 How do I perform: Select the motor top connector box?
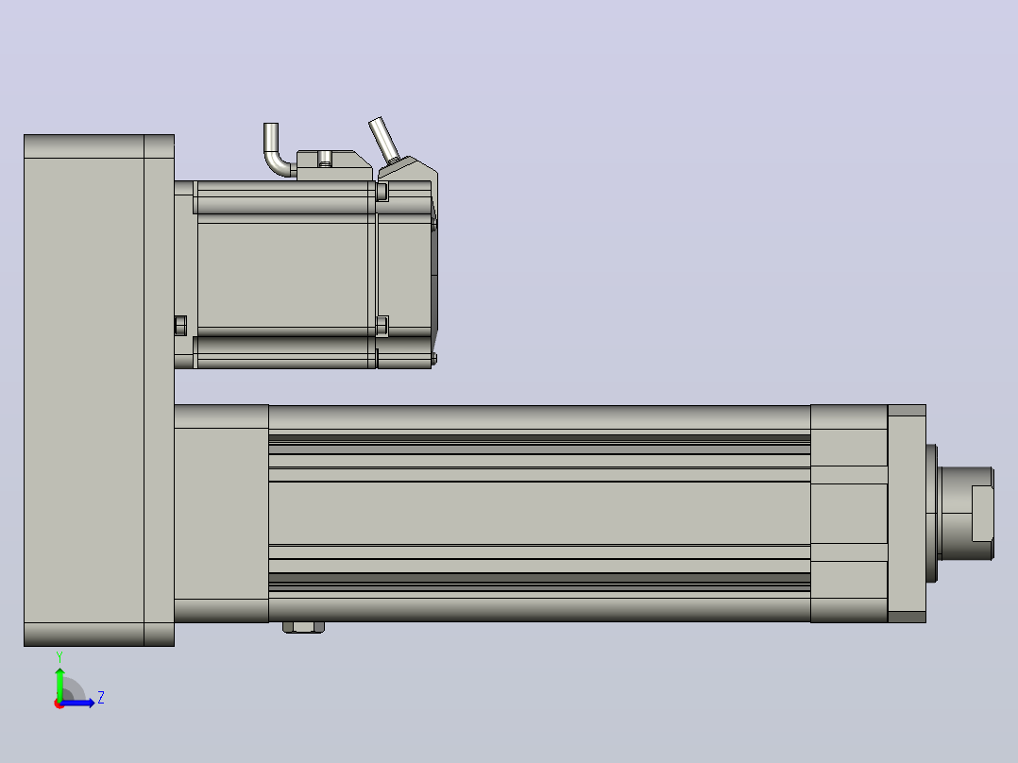[x=333, y=165]
